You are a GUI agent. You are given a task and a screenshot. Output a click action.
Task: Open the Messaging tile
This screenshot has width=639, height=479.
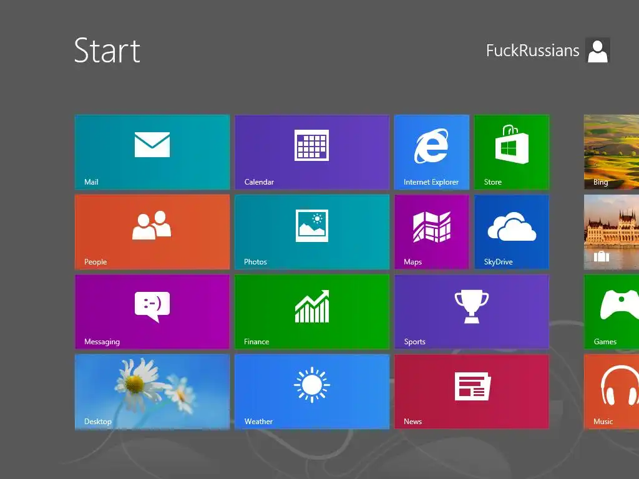tap(152, 312)
